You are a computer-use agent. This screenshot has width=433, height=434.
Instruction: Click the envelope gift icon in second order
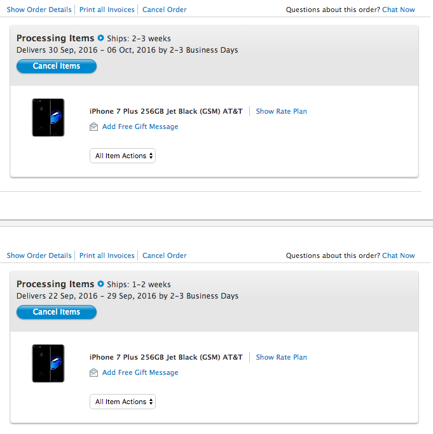point(93,372)
